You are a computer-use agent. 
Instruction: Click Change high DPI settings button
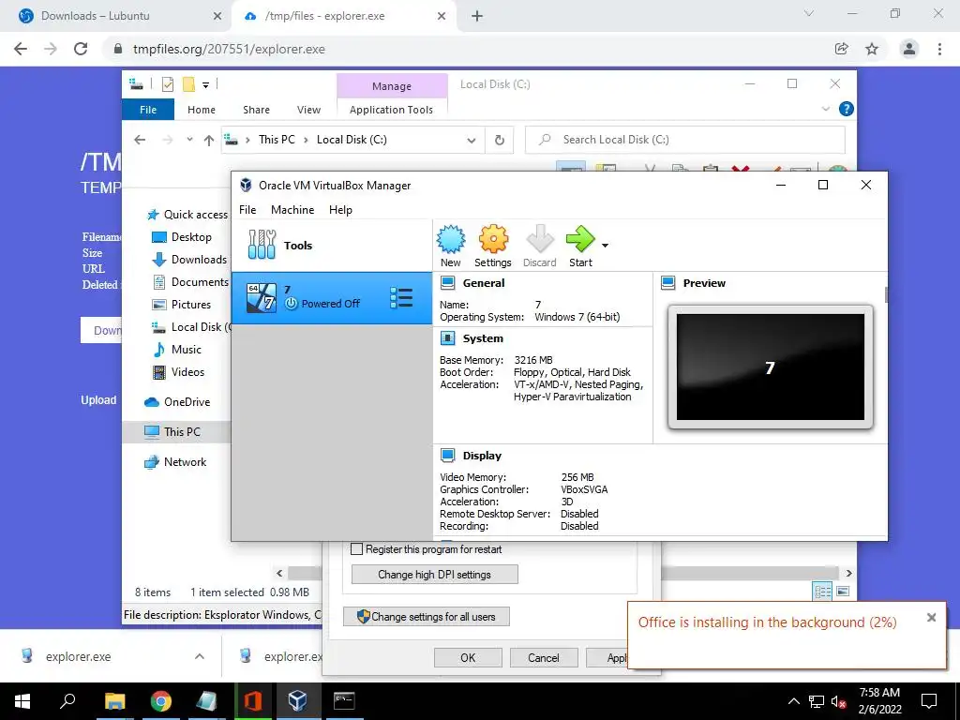[x=435, y=575]
